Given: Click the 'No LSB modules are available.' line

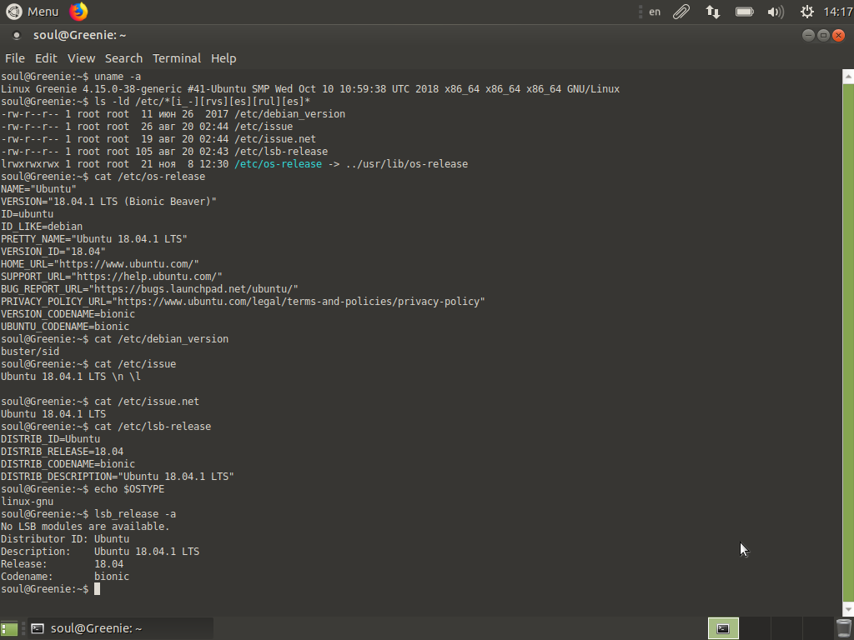Looking at the screenshot, I should pyautogui.click(x=85, y=527).
